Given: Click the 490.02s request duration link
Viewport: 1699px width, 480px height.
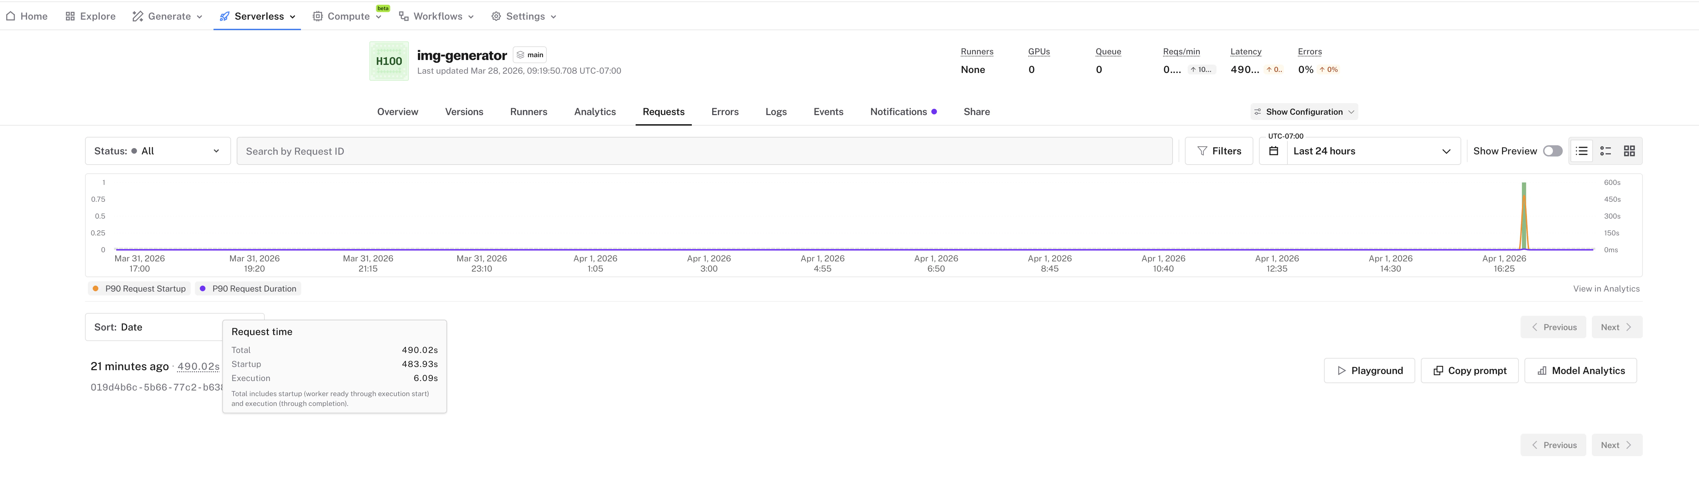Looking at the screenshot, I should [x=198, y=367].
